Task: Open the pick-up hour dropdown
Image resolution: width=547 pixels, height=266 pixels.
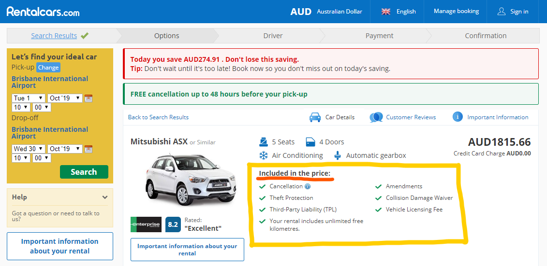Action: pos(21,108)
